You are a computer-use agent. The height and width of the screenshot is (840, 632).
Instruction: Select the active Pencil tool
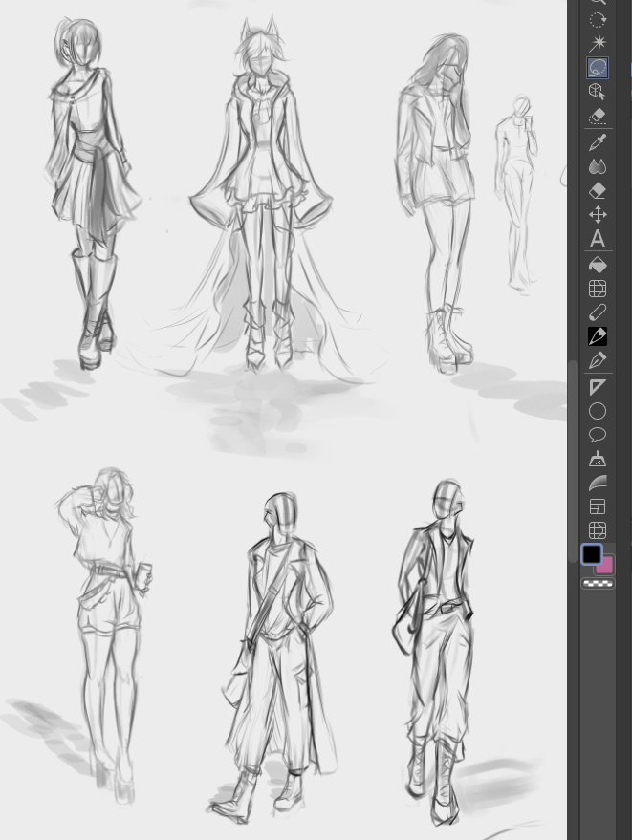(598, 336)
